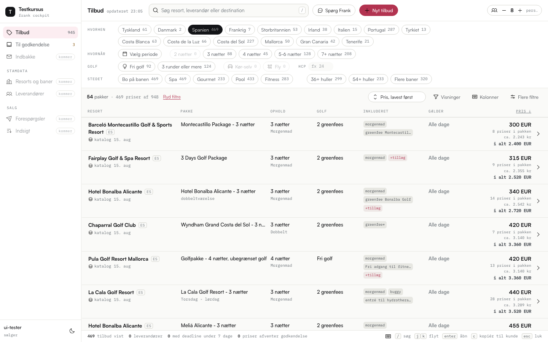548x342 pixels.
Task: Toggle the Portugal 287 filter chip
Action: coord(381,30)
